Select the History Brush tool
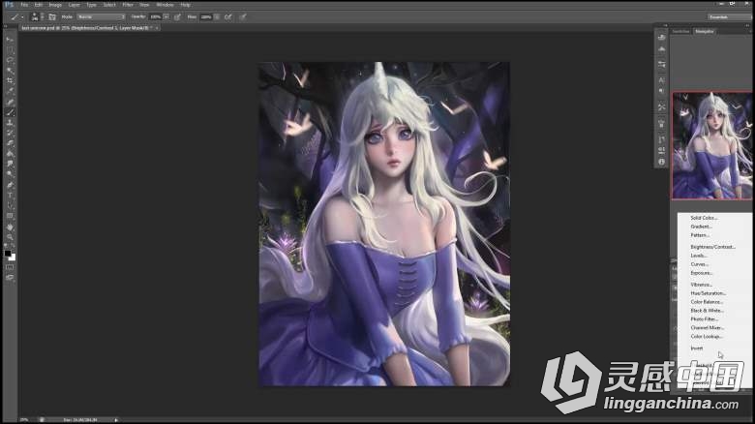 tap(10, 133)
